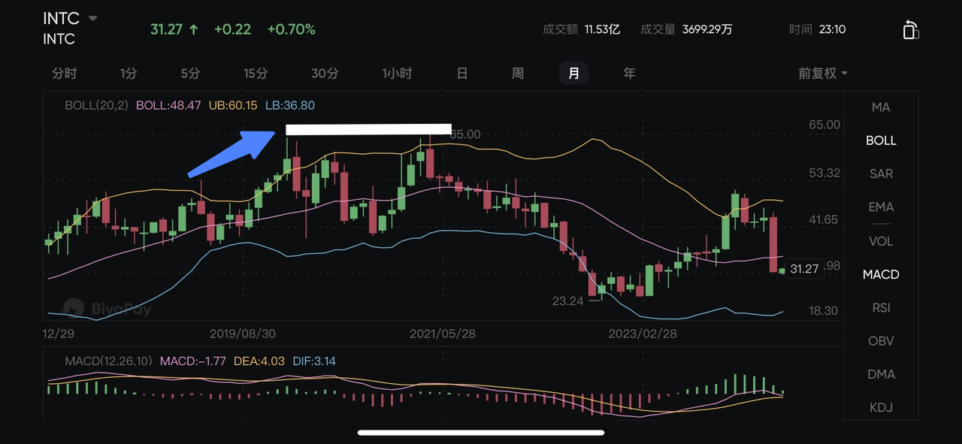This screenshot has width=962, height=444.
Task: Tap the 2021/05/28 date marker on axis
Action: click(x=443, y=334)
